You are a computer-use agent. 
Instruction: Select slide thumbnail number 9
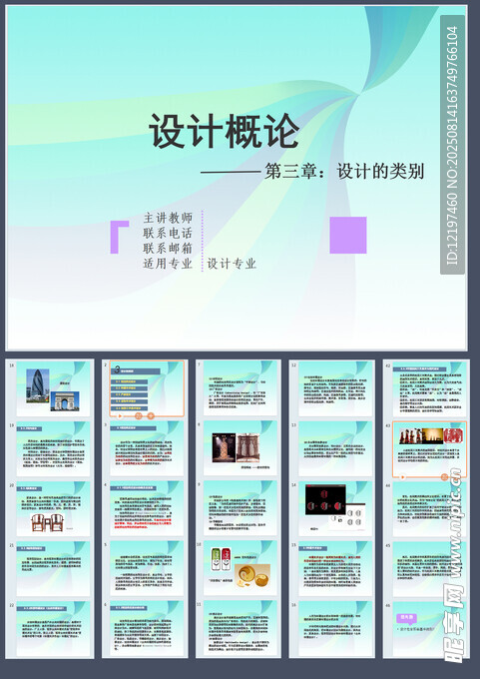[240, 509]
